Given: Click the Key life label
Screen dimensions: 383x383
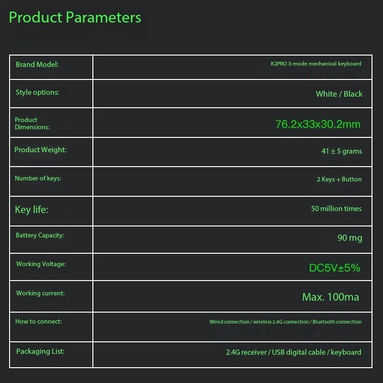Looking at the screenshot, I should point(32,210).
